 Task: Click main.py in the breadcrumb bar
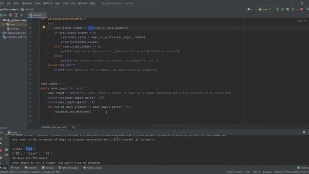[28, 9]
